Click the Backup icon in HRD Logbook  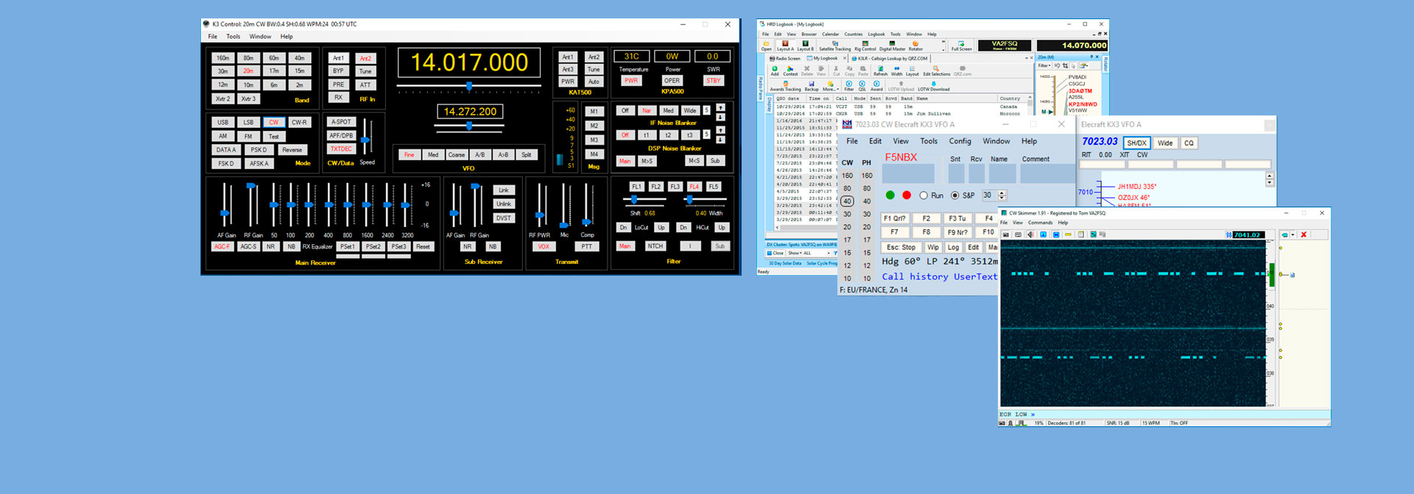812,86
